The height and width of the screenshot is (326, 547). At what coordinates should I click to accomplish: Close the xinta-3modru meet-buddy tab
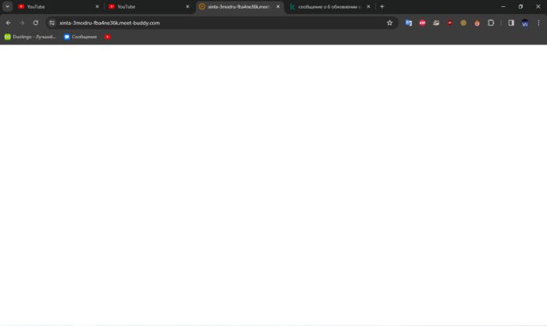click(278, 6)
